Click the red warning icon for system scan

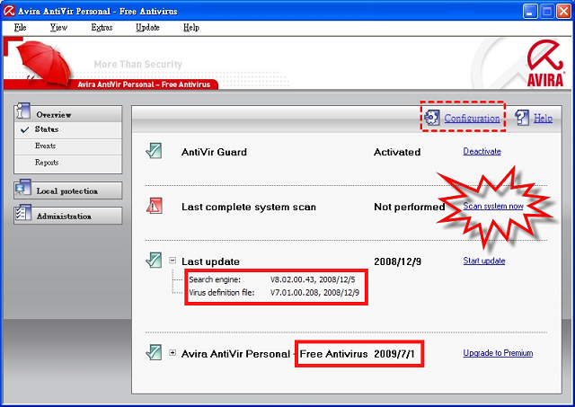coord(154,206)
